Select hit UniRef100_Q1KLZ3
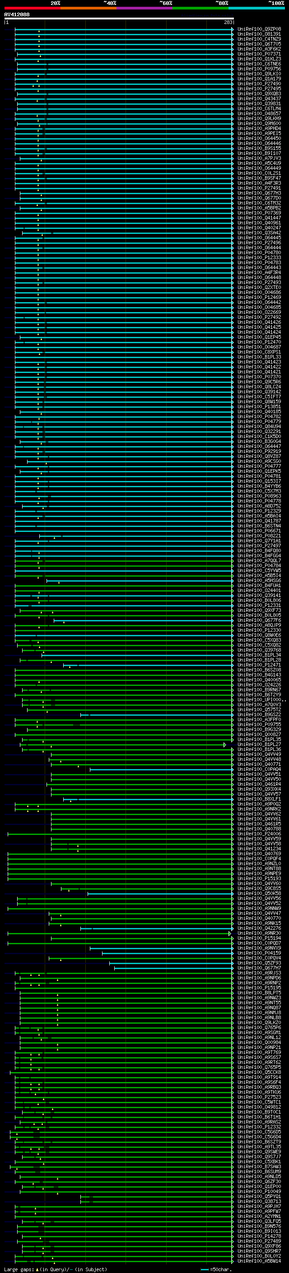Screen dimensions: 289x1273 point(259,59)
